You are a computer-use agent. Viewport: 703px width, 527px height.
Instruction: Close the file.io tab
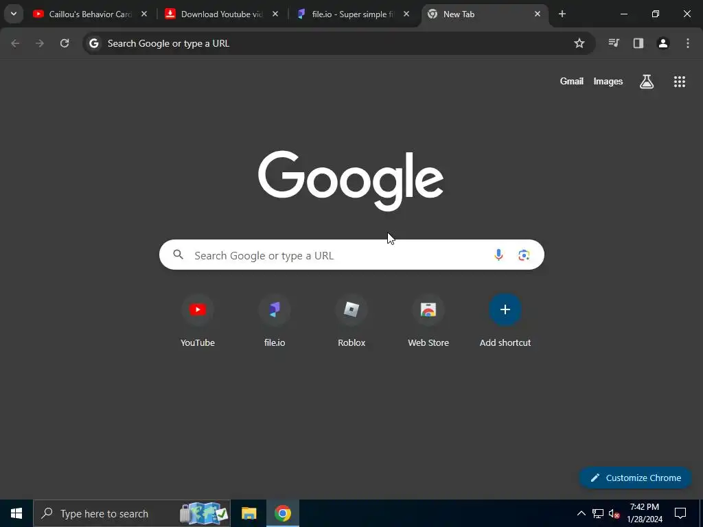[x=406, y=14]
